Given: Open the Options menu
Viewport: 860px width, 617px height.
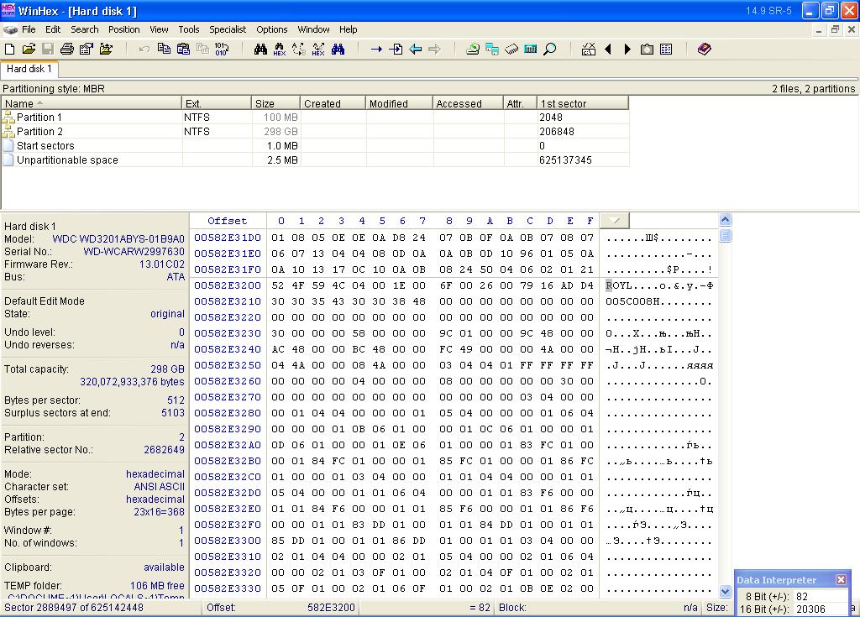Looking at the screenshot, I should 272,29.
